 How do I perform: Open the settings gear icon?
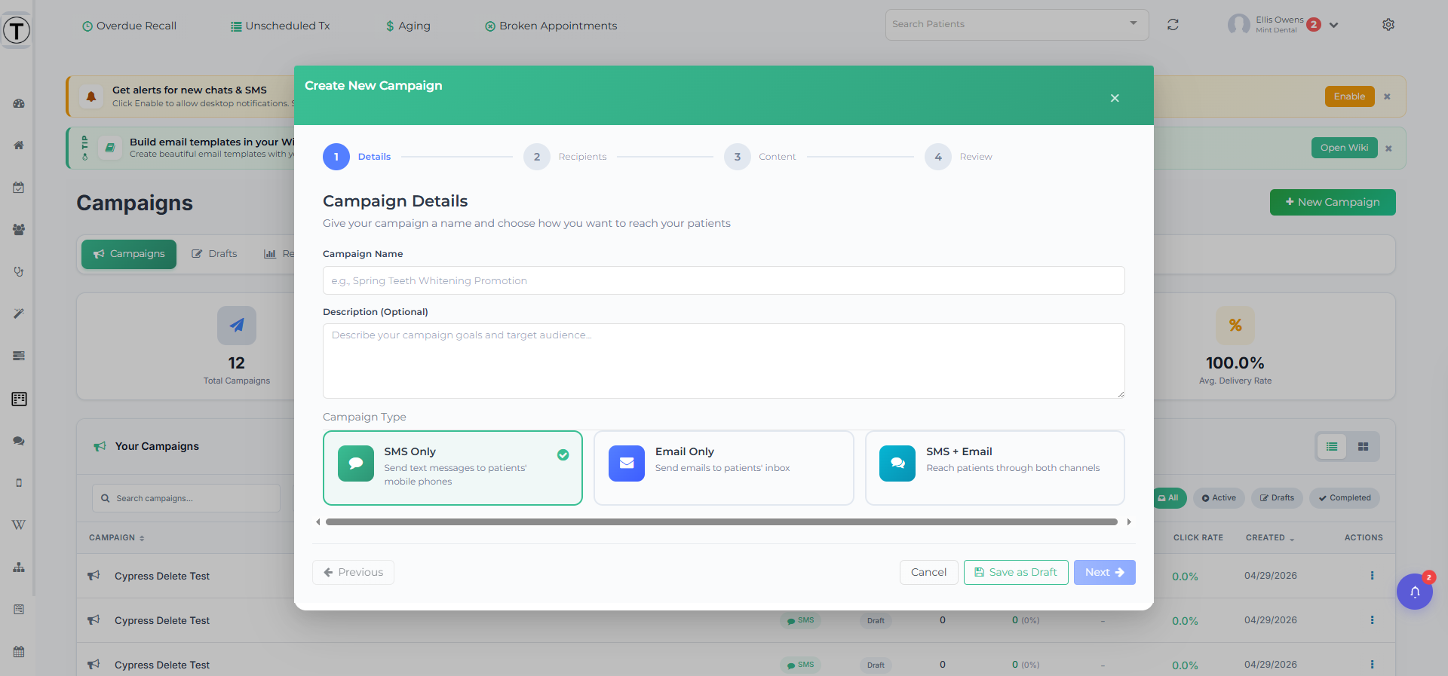1388,25
